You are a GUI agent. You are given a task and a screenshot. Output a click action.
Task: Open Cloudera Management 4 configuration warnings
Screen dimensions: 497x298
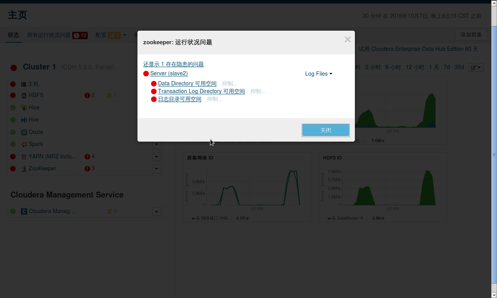tap(111, 211)
